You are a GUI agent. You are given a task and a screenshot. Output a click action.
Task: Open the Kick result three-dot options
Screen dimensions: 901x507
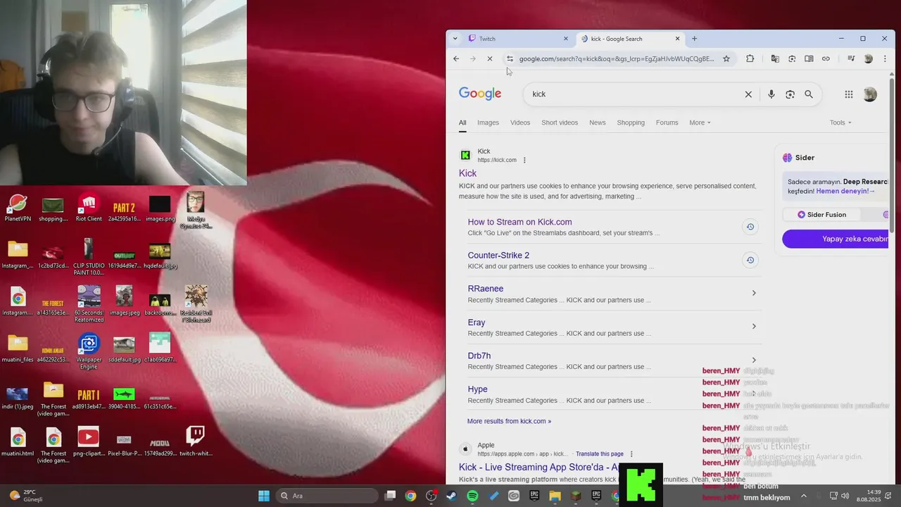pos(524,160)
